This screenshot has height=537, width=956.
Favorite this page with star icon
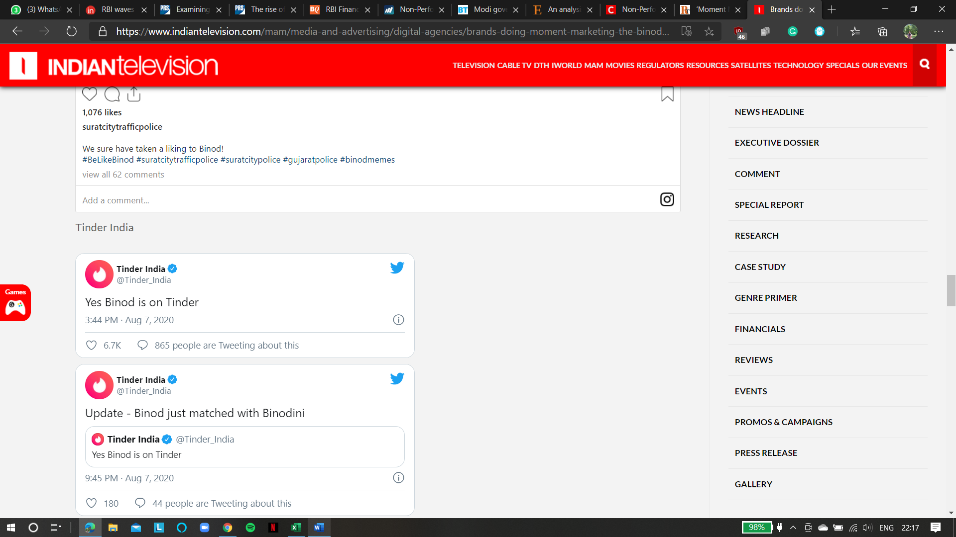click(709, 31)
